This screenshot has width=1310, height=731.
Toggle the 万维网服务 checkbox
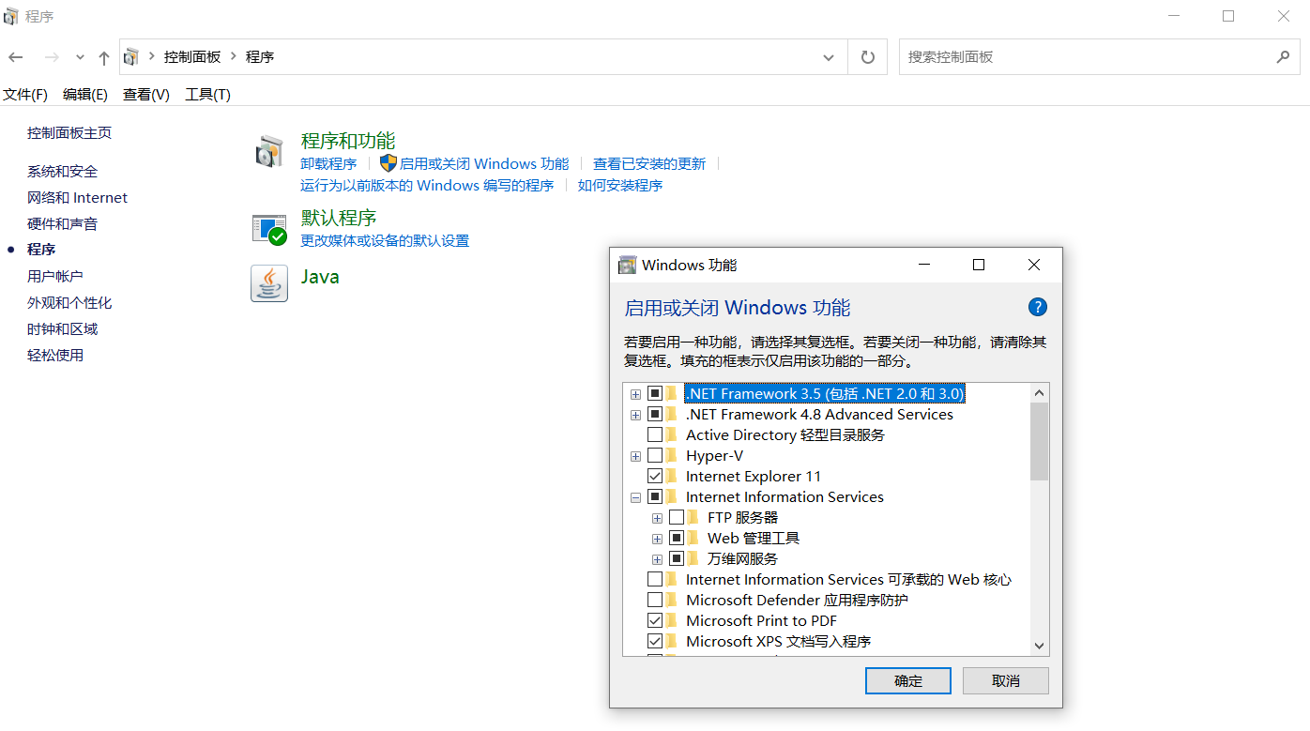tap(677, 559)
